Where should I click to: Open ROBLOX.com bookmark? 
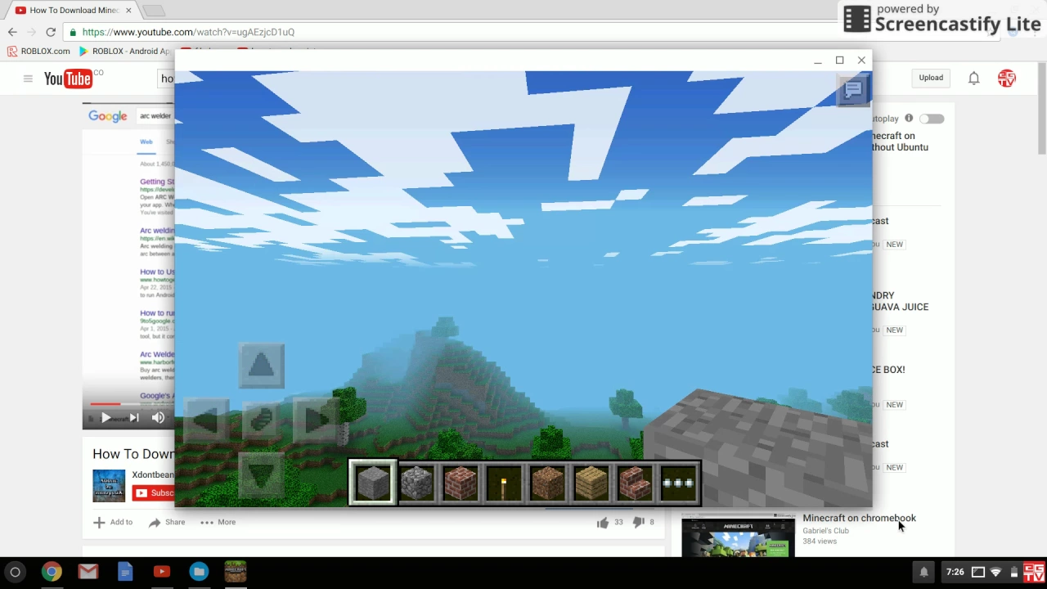38,51
